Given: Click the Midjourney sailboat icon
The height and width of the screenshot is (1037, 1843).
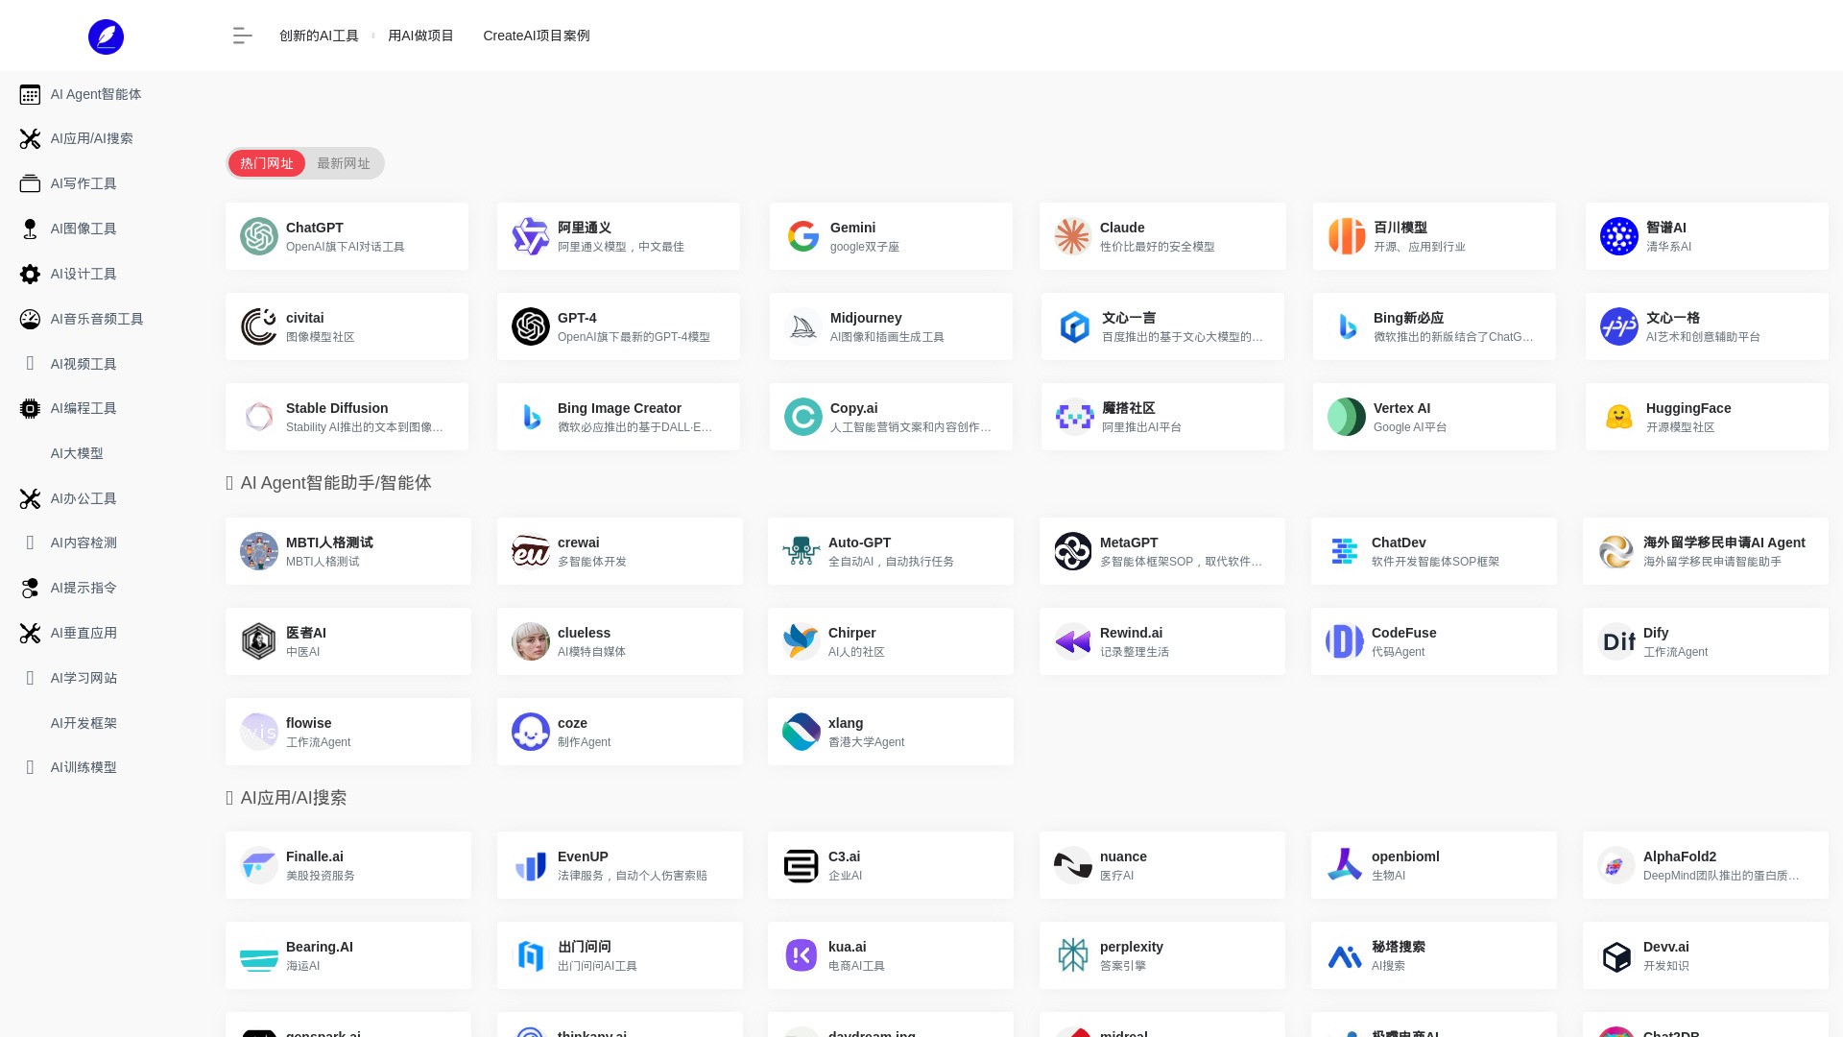Looking at the screenshot, I should 802,326.
